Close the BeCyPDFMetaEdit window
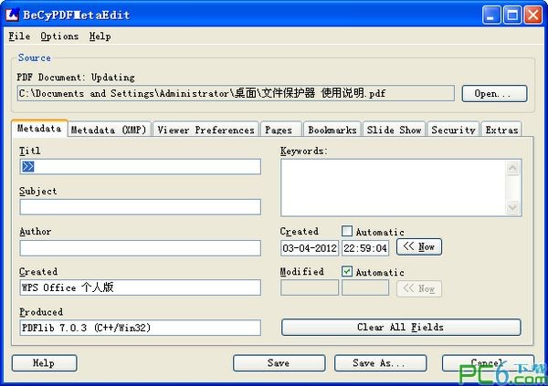Image resolution: width=548 pixels, height=386 pixels. click(x=533, y=15)
